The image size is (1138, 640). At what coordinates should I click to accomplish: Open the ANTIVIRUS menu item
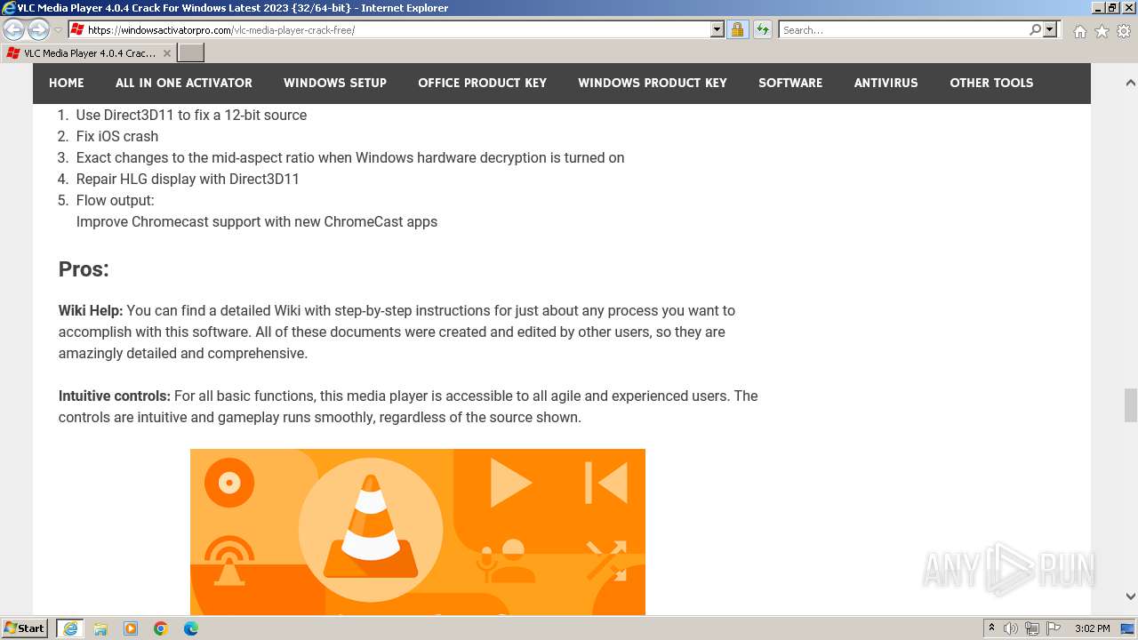click(x=886, y=83)
